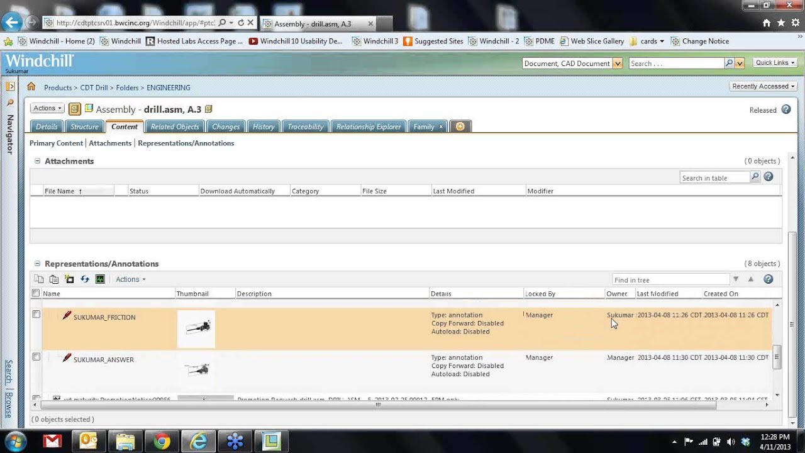The width and height of the screenshot is (805, 453).
Task: Add a new tab with plus icon
Action: 460,126
